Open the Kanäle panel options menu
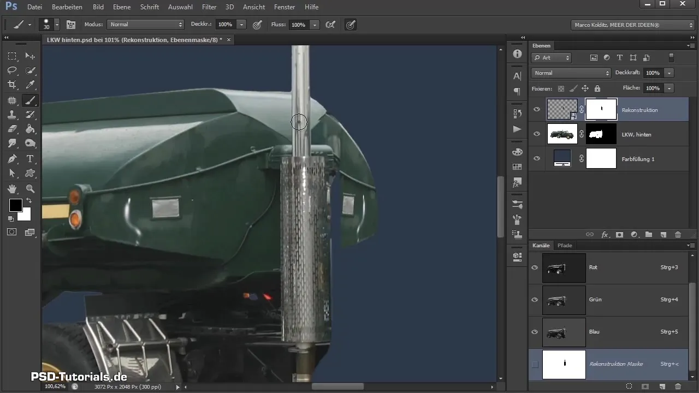Screen dimensions: 699x393 point(690,246)
